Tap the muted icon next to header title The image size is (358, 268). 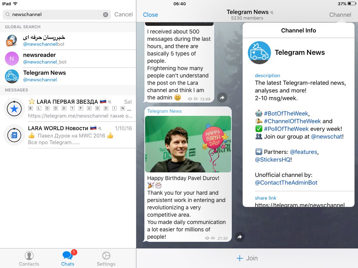272,13
